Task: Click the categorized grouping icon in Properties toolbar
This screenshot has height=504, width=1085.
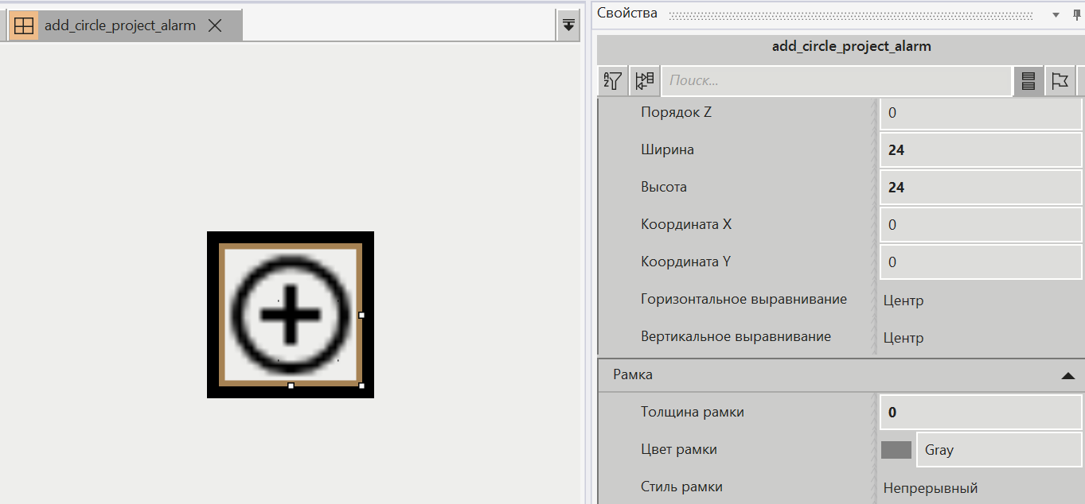Action: 644,80
